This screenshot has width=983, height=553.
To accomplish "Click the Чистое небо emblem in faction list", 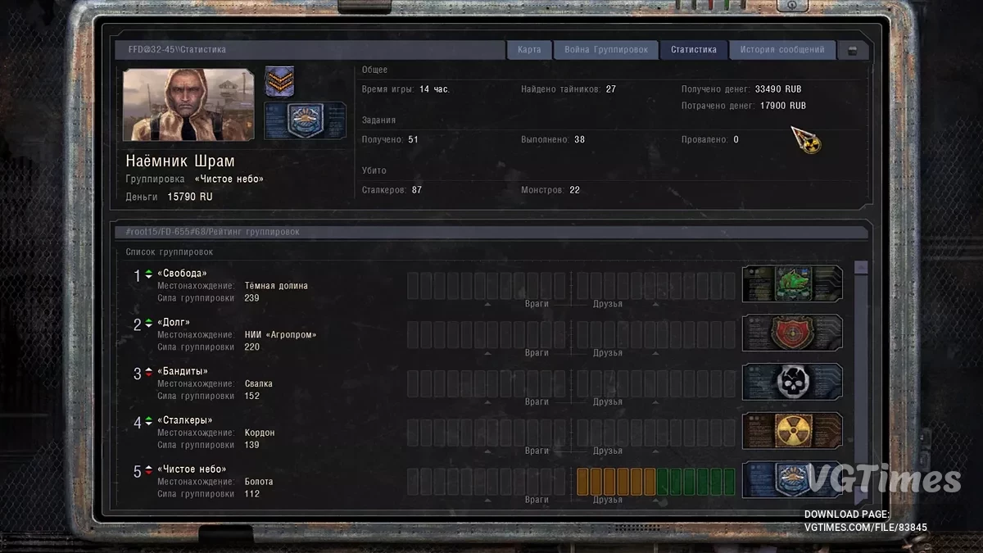I will [792, 480].
